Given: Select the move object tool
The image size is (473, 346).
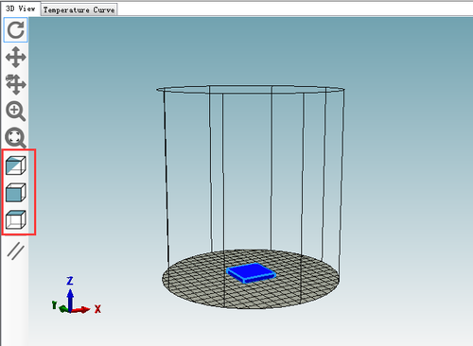Looking at the screenshot, I should 15,84.
